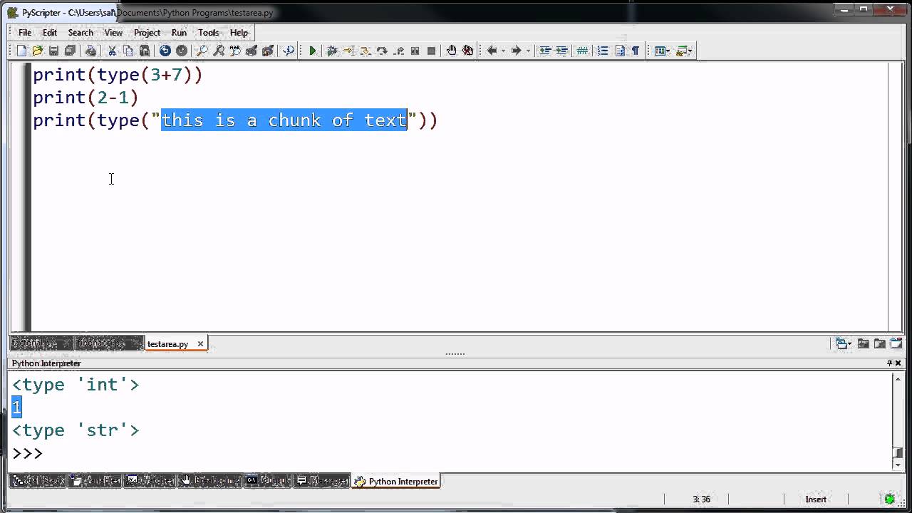The height and width of the screenshot is (513, 912).
Task: Click the interpreter vertical scrollbar
Action: click(898, 420)
